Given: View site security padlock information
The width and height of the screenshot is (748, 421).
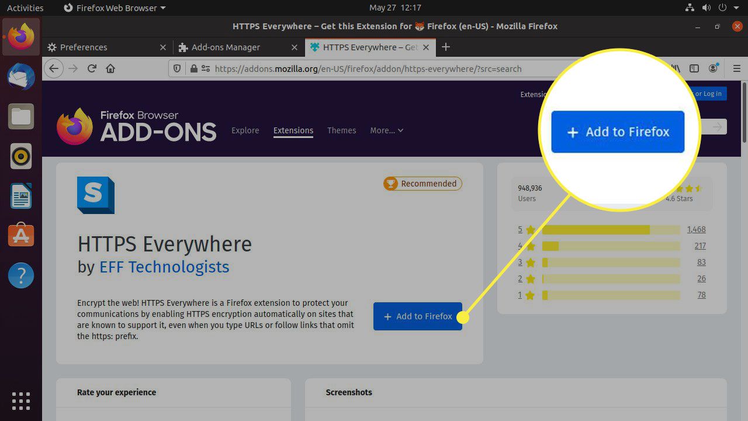Looking at the screenshot, I should pyautogui.click(x=194, y=68).
